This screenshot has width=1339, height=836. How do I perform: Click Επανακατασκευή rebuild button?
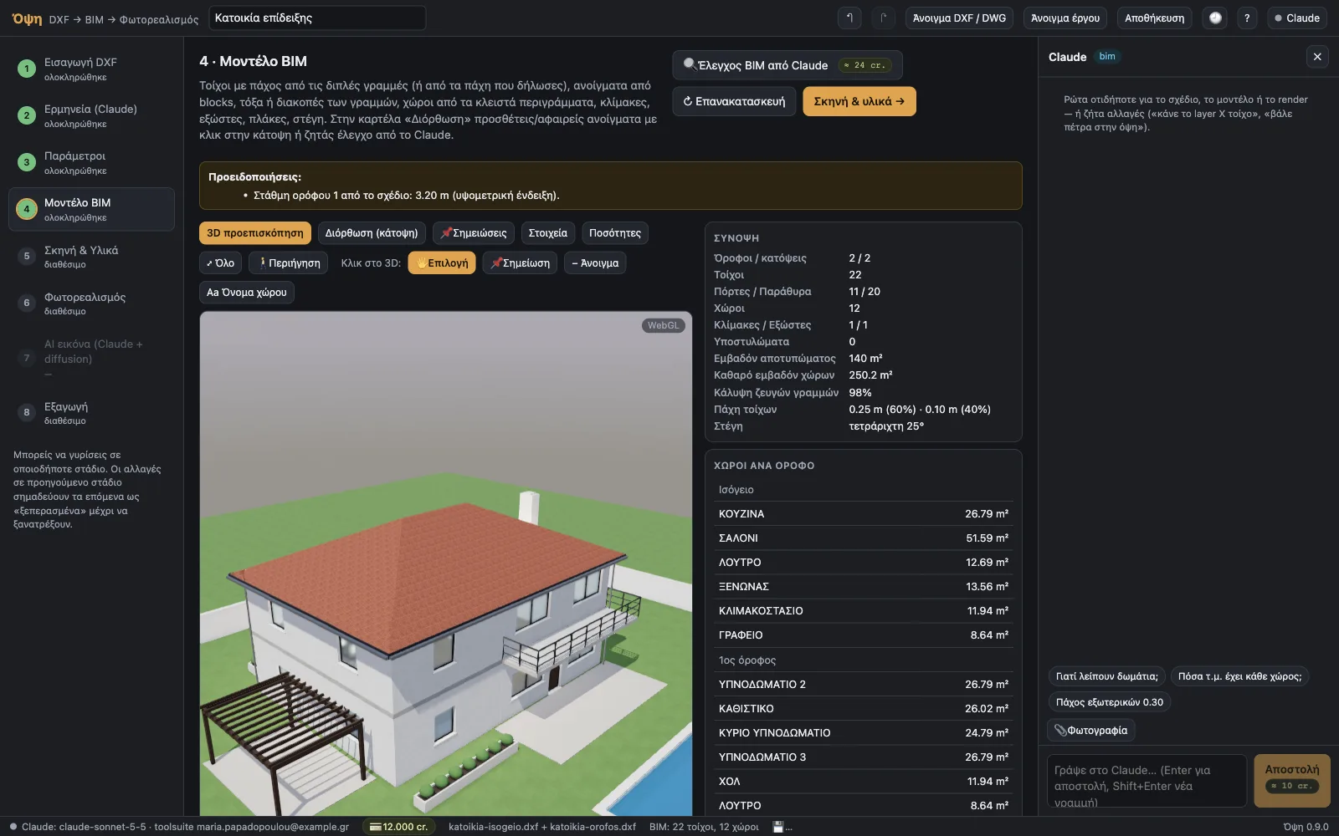tap(734, 101)
